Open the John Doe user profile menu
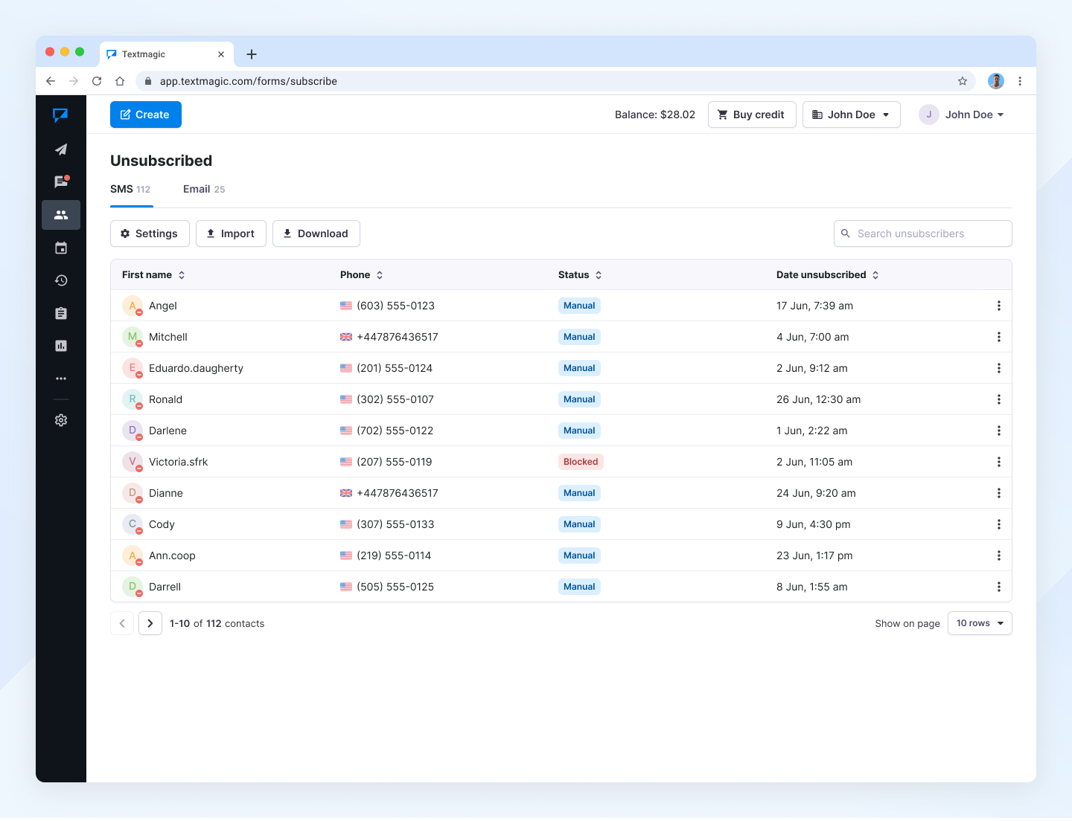This screenshot has height=821, width=1072. (962, 115)
